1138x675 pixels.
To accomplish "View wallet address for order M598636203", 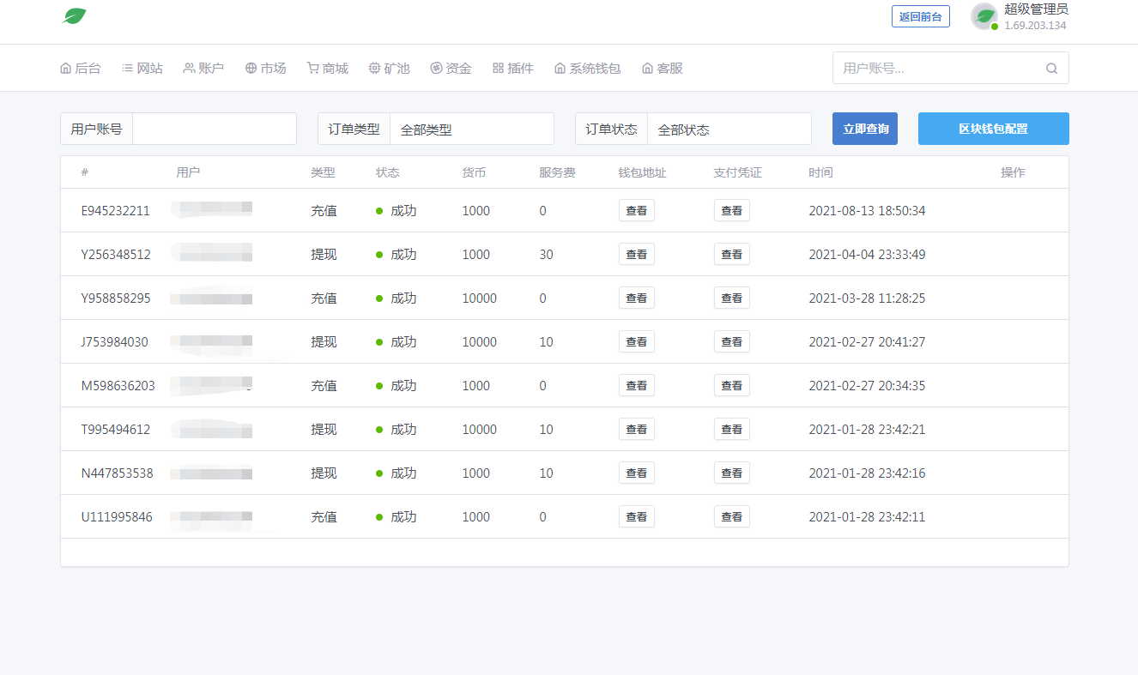I will (637, 385).
